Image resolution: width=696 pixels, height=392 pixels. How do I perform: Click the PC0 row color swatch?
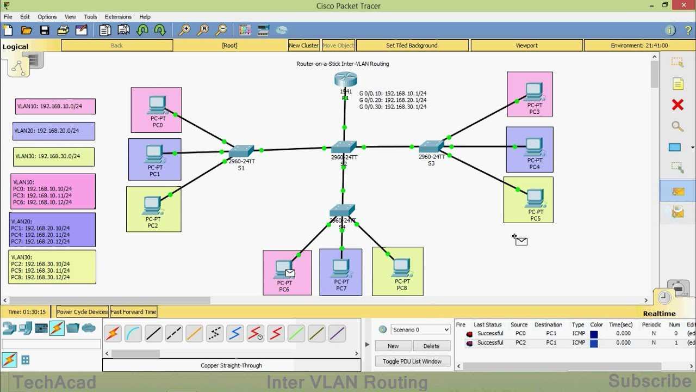(x=594, y=334)
